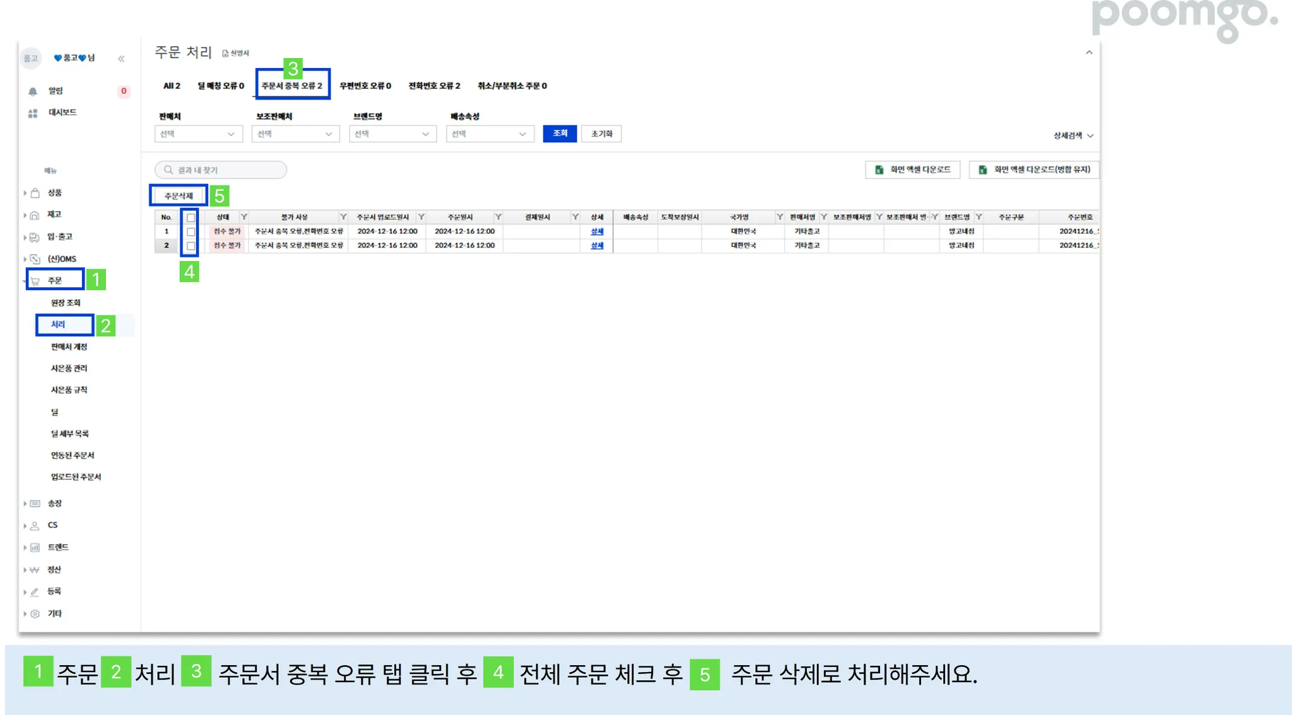Switch to 전화번호 오류 tab

434,86
